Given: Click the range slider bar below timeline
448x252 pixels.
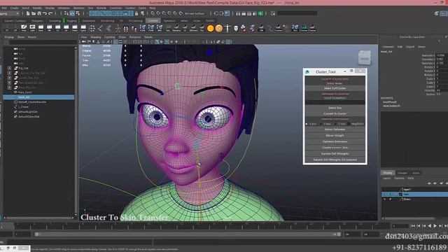Looking at the screenshot, I should (x=187, y=234).
